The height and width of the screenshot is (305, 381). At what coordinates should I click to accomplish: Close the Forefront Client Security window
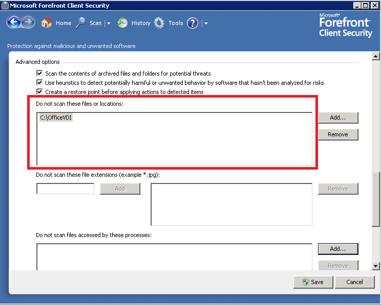(x=375, y=6)
